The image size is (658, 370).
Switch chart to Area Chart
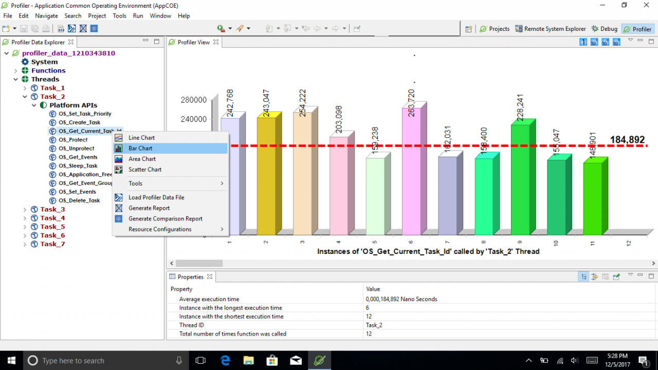tap(141, 159)
